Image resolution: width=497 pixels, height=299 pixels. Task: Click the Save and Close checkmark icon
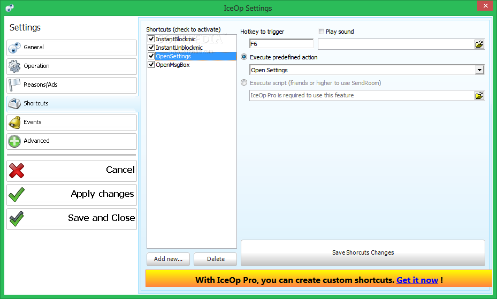click(17, 219)
